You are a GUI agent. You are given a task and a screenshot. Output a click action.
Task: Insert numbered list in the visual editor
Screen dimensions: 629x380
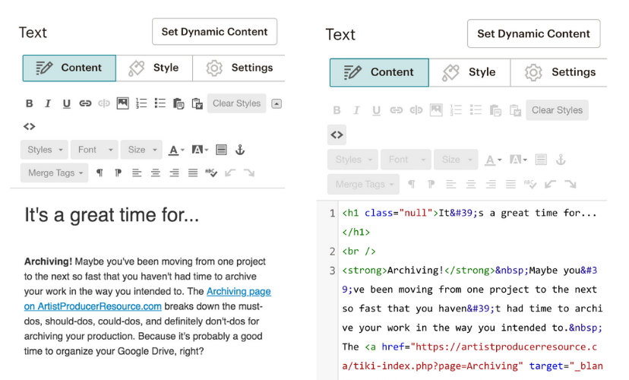click(141, 103)
